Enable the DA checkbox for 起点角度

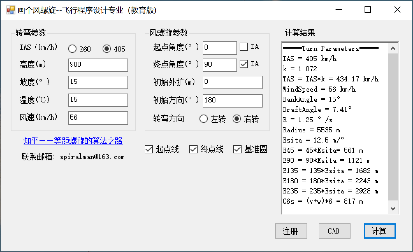point(244,47)
